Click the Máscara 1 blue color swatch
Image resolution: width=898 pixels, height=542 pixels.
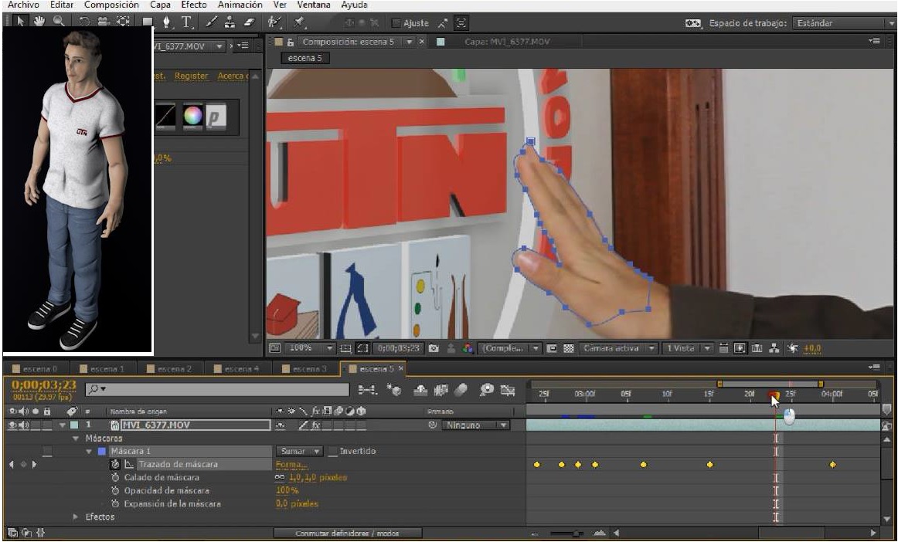102,452
